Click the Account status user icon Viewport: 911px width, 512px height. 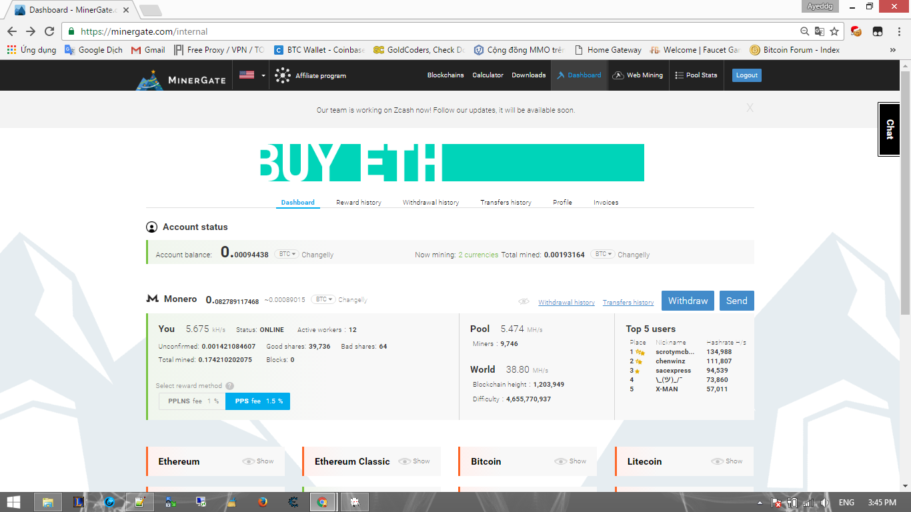(x=151, y=227)
